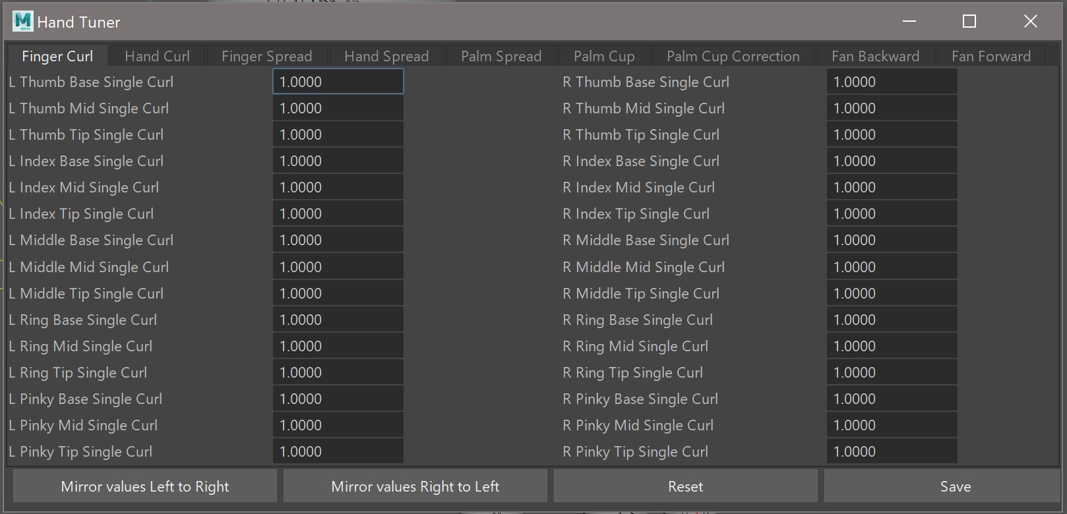Click the 'R Index Base Single Curl' label
This screenshot has height=514, width=1067.
(x=641, y=161)
